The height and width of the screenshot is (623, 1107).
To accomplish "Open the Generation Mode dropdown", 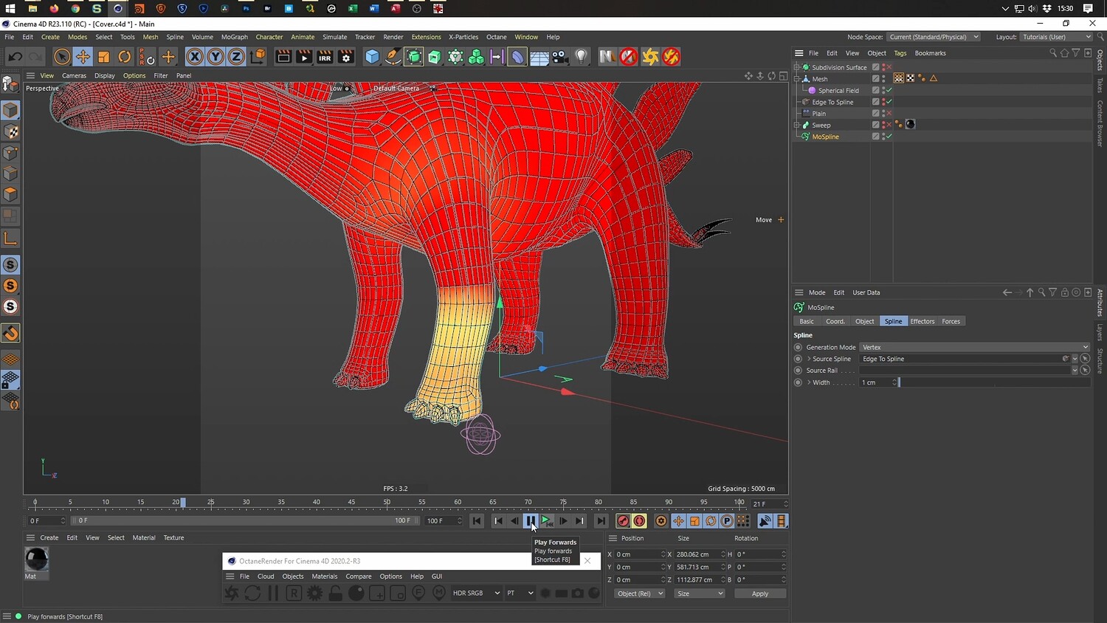I will point(974,347).
